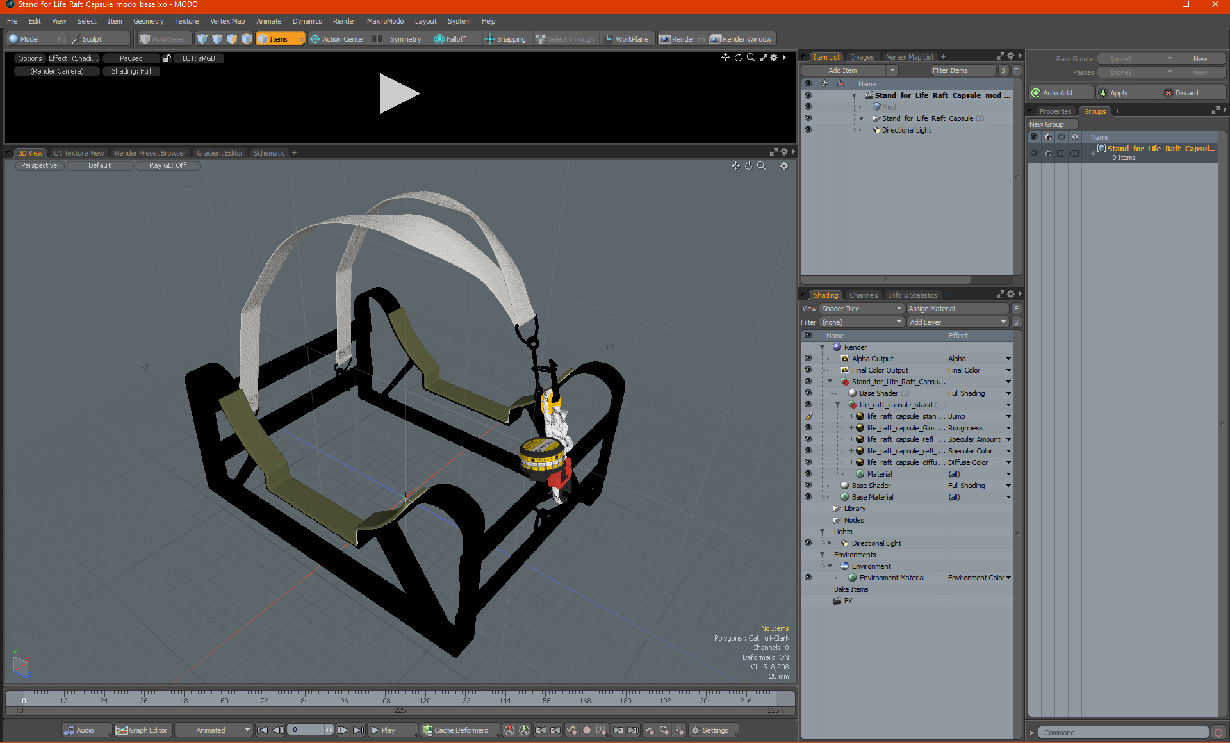The image size is (1230, 743).
Task: Open the Falloff tool
Action: coord(450,39)
